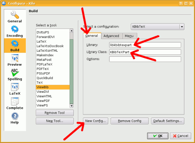
Task: Switch to the Menu tab
Action: click(x=130, y=36)
